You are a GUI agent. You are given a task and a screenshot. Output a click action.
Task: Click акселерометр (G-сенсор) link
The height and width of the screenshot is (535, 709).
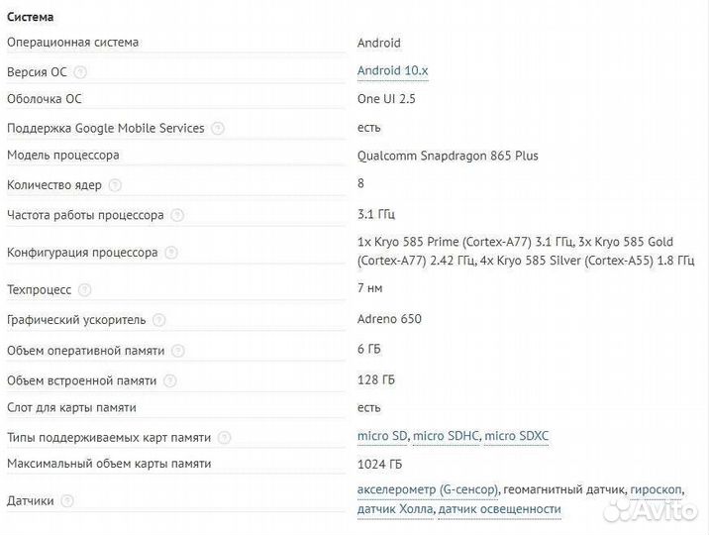click(428, 489)
